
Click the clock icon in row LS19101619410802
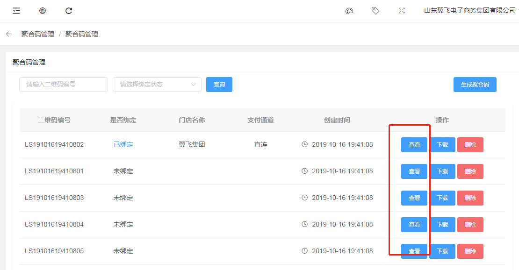(304, 144)
